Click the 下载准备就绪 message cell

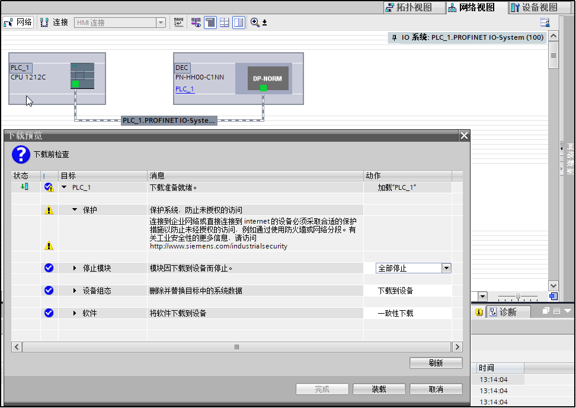pos(255,187)
